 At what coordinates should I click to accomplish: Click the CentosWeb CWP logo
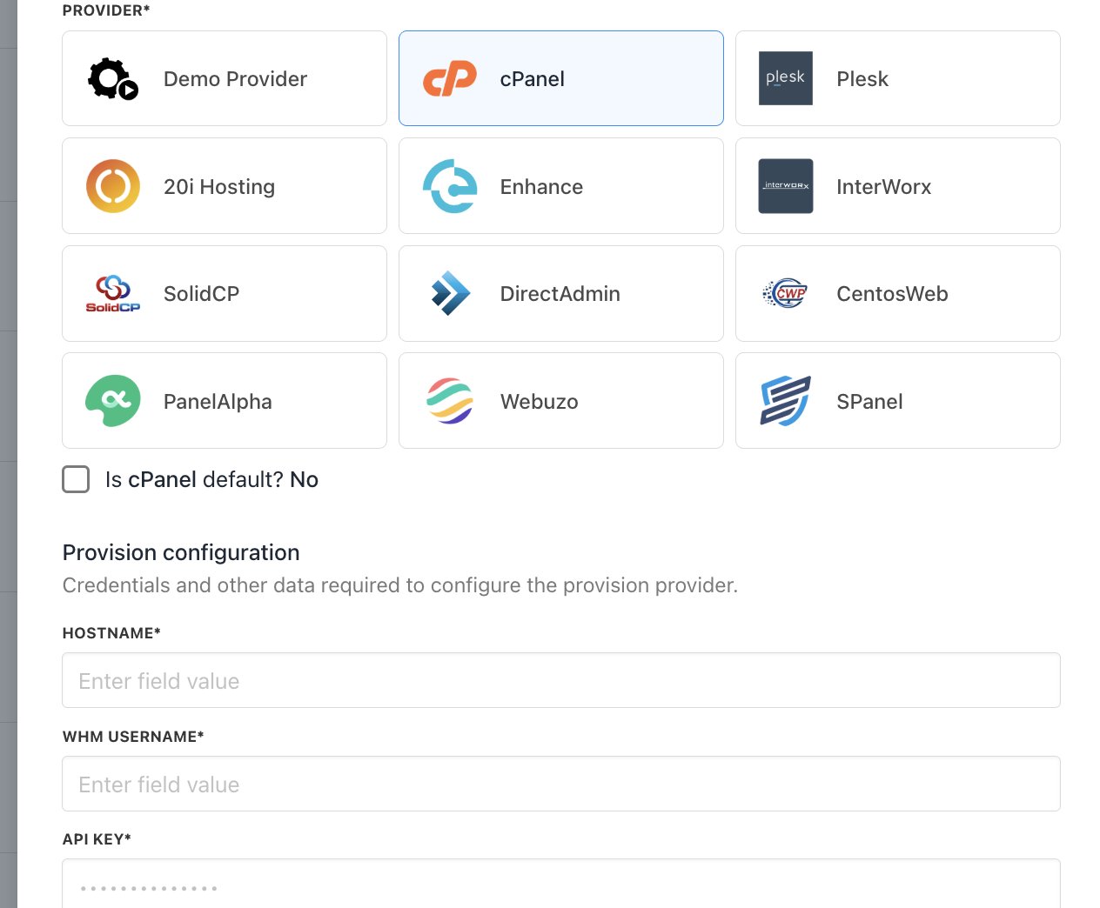785,294
